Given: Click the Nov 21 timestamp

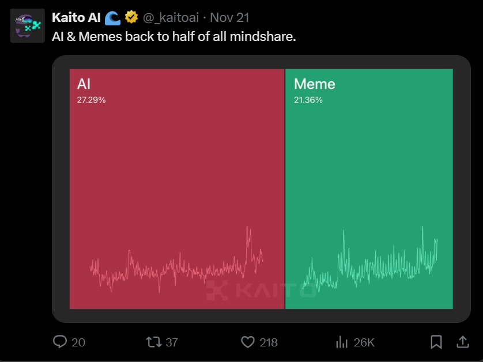Looking at the screenshot, I should point(229,18).
